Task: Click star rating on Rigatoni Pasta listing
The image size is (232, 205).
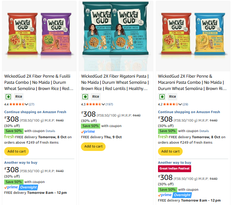Action: click(x=94, y=104)
